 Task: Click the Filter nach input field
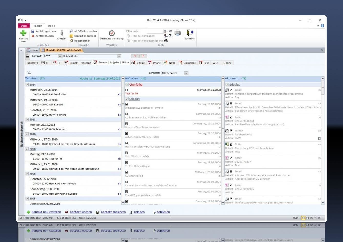click(155, 31)
